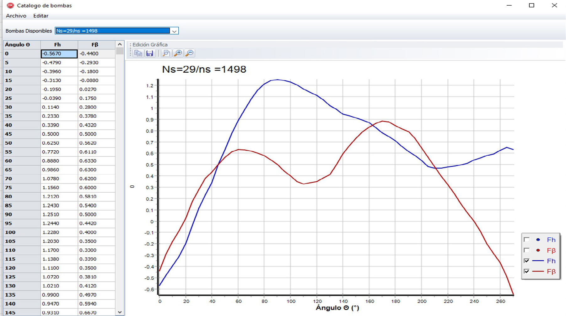Select row header for angle 0

(x=22, y=54)
